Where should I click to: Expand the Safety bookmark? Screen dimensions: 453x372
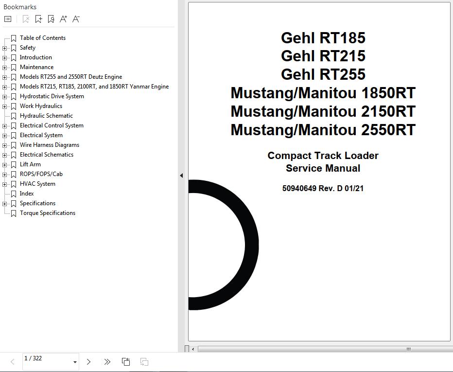click(x=5, y=48)
